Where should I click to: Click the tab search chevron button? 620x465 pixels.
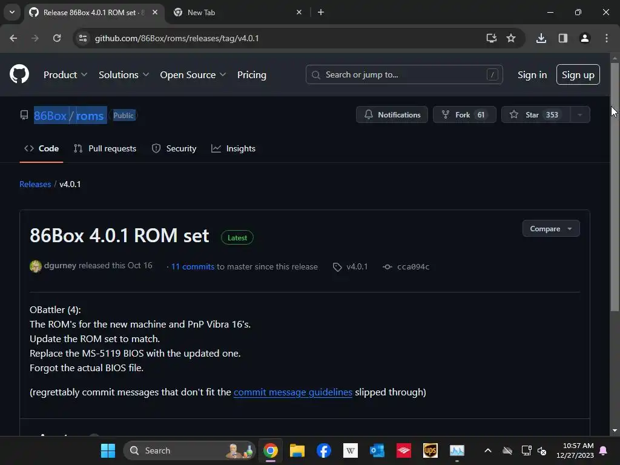(x=12, y=12)
